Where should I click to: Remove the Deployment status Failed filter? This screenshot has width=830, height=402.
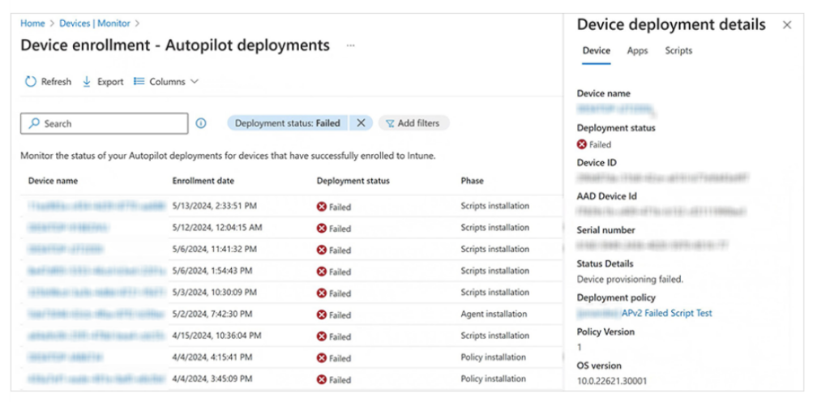361,123
